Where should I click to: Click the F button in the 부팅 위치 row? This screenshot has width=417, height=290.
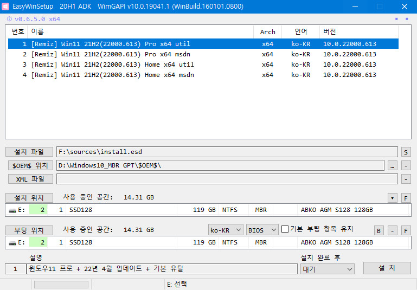(x=406, y=230)
